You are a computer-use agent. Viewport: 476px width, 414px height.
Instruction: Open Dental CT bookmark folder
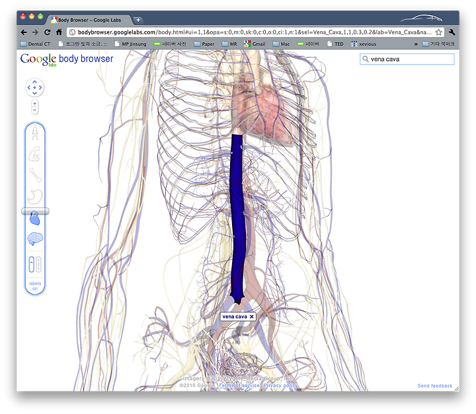pos(35,44)
